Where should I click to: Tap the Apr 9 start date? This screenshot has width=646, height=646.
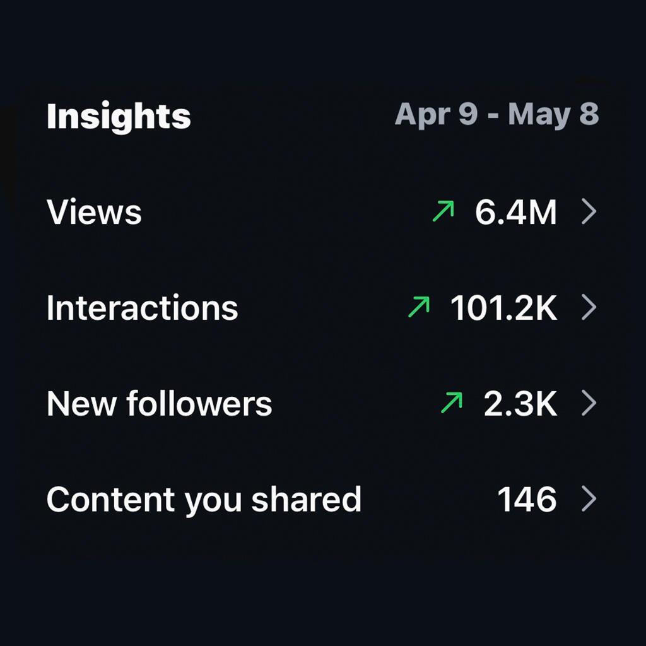click(436, 115)
